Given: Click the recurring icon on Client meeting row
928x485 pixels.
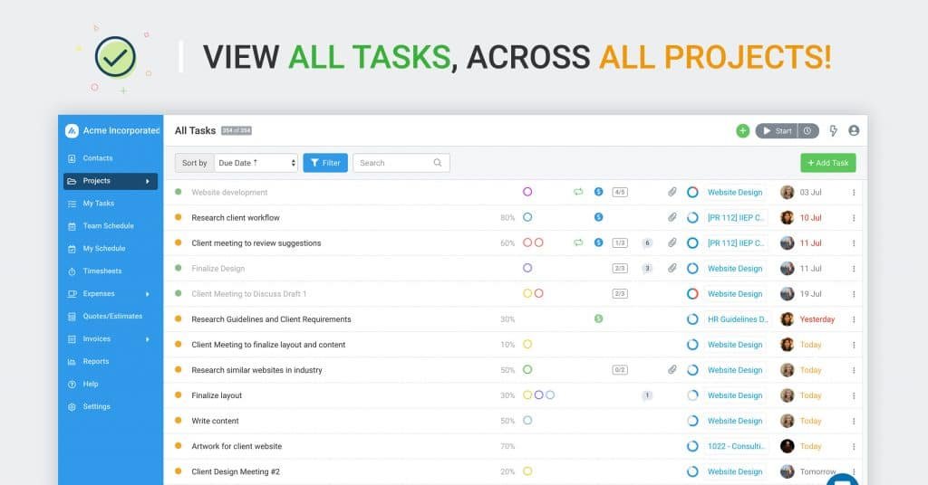Looking at the screenshot, I should [578, 243].
